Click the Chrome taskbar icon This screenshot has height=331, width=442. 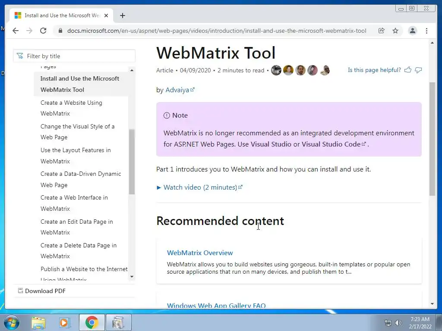[92, 322]
